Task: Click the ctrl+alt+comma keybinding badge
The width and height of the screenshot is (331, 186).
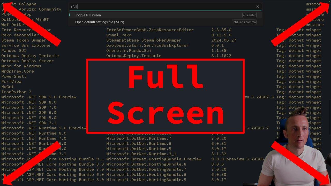Action: [244, 22]
